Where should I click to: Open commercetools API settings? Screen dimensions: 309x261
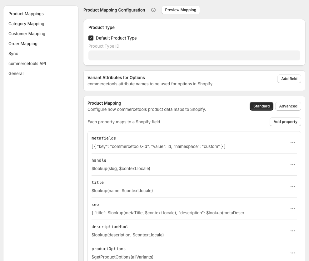[x=27, y=64]
